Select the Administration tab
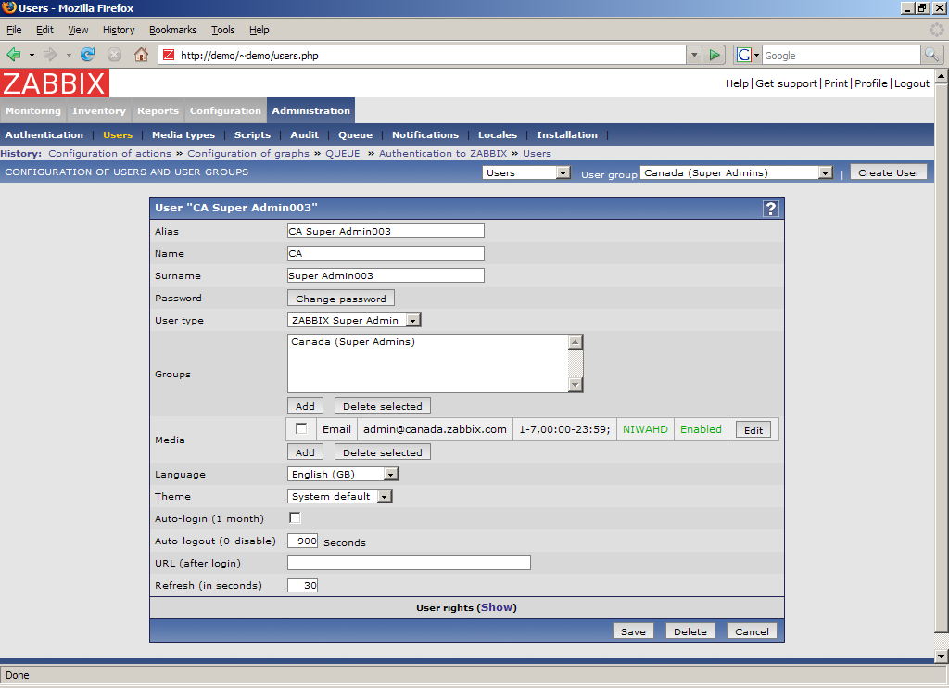This screenshot has width=949, height=688. click(311, 111)
